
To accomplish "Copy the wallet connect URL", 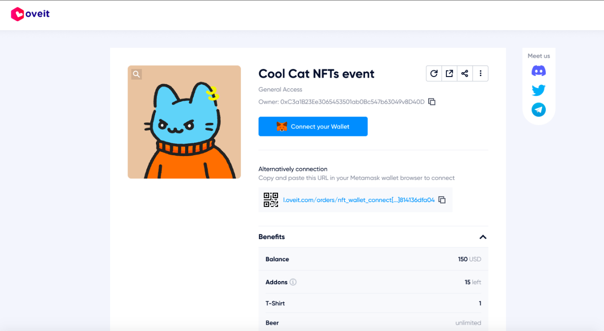I will pyautogui.click(x=442, y=200).
